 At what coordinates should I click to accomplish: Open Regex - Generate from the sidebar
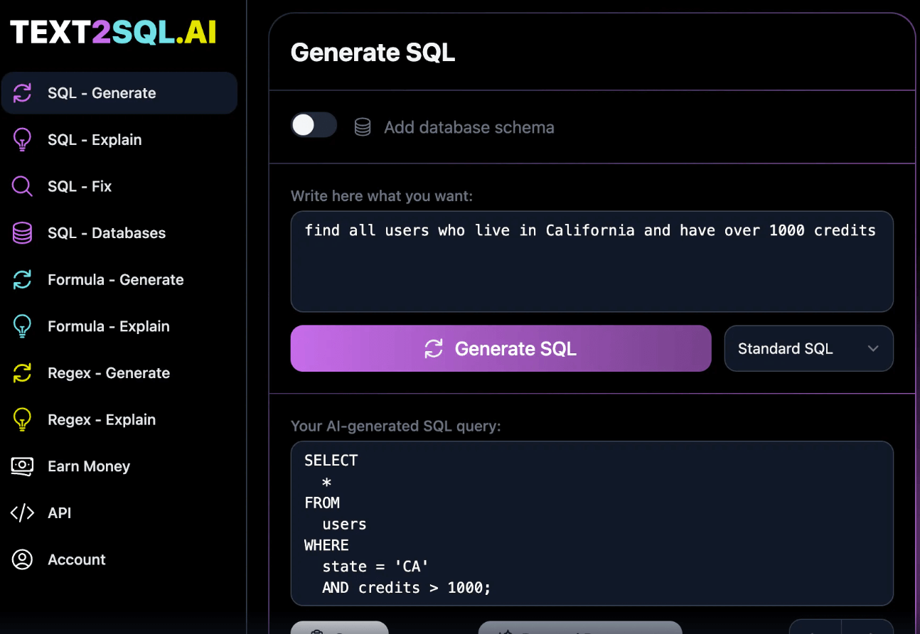point(108,372)
